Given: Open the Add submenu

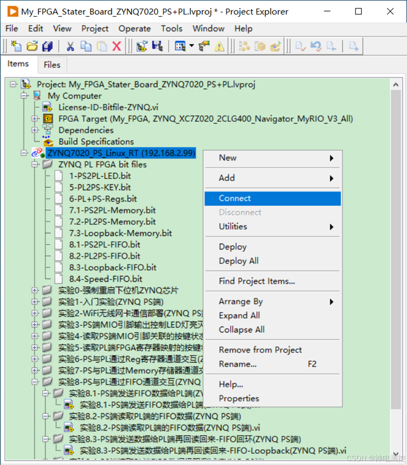Looking at the screenshot, I should 272,178.
